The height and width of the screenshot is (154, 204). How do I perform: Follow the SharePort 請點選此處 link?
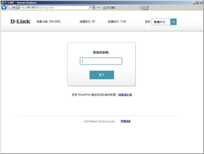point(125,95)
